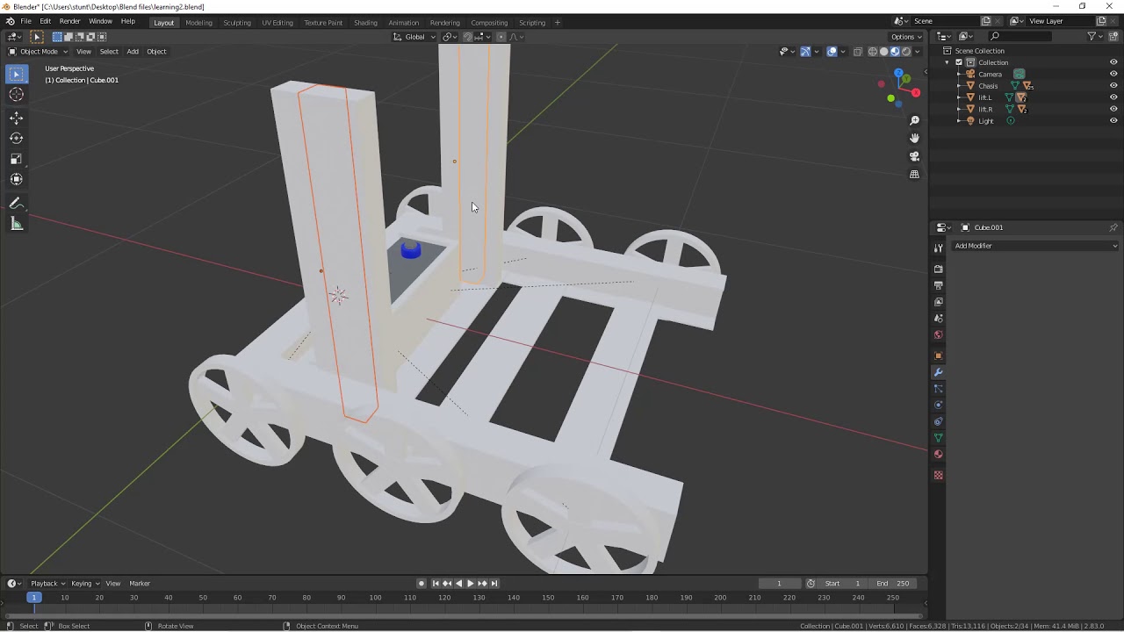Toggle X-ray mode in the viewport header
Image resolution: width=1124 pixels, height=632 pixels.
tap(857, 52)
